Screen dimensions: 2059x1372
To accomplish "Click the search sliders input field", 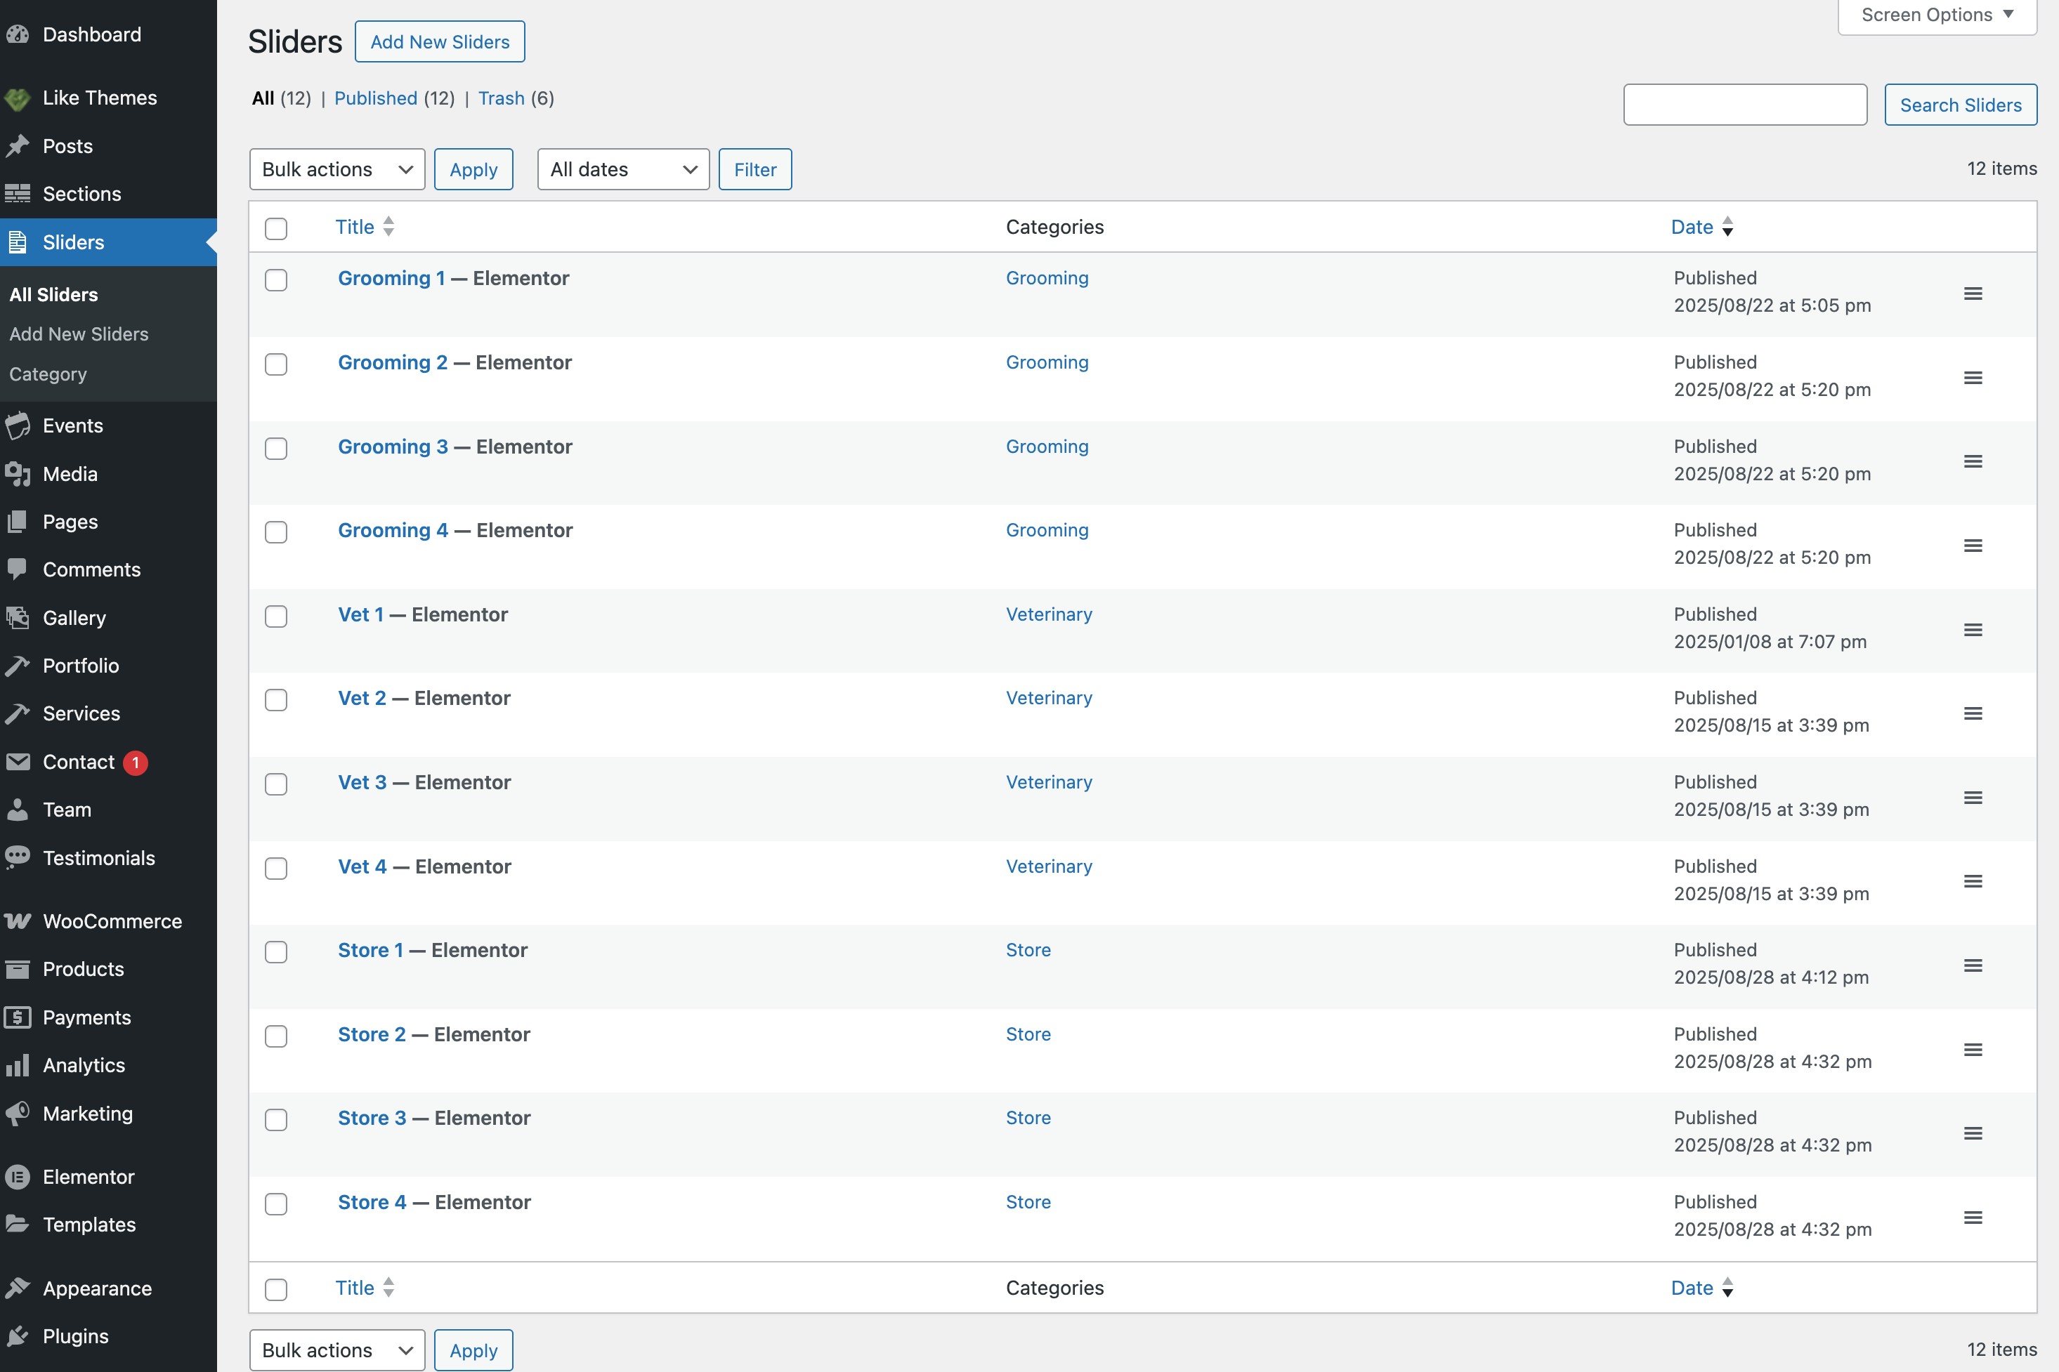I will click(x=1745, y=105).
